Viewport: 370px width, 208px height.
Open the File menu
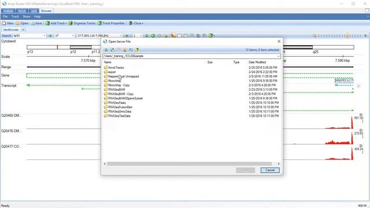[5, 17]
